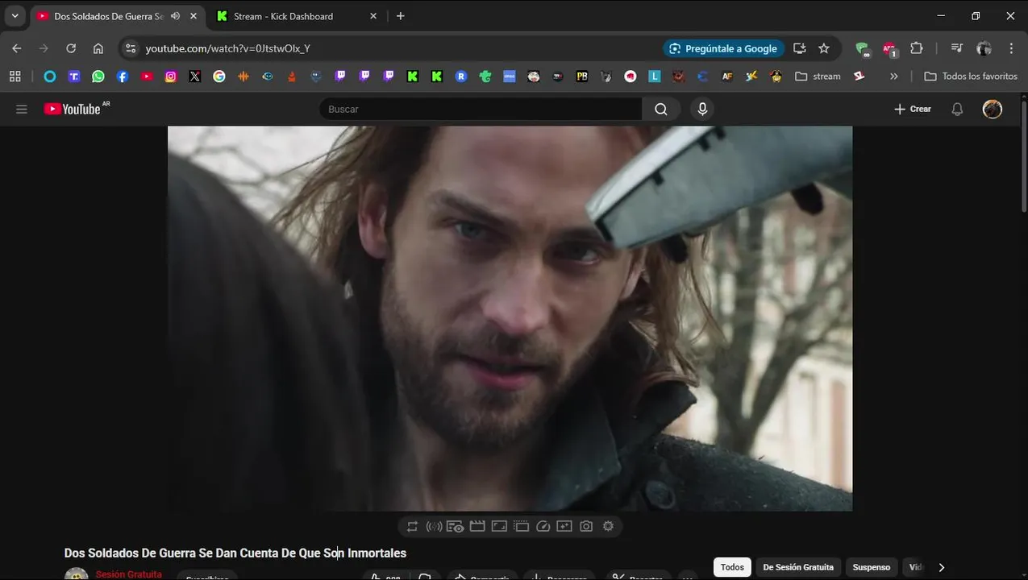Reload the current page
Viewport: 1028px width, 580px height.
pyautogui.click(x=71, y=48)
